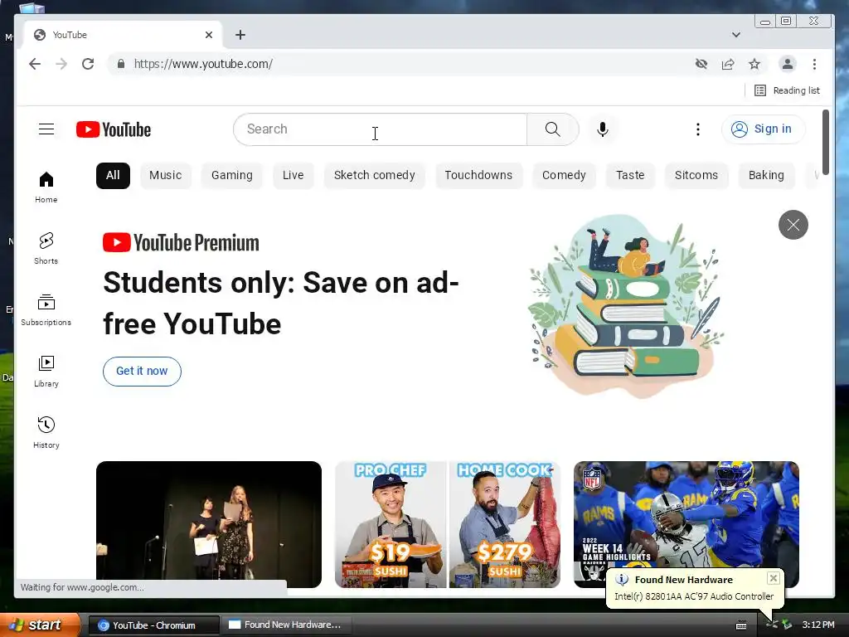This screenshot has width=849, height=637.
Task: Open the Windows start menu
Action: tap(41, 625)
